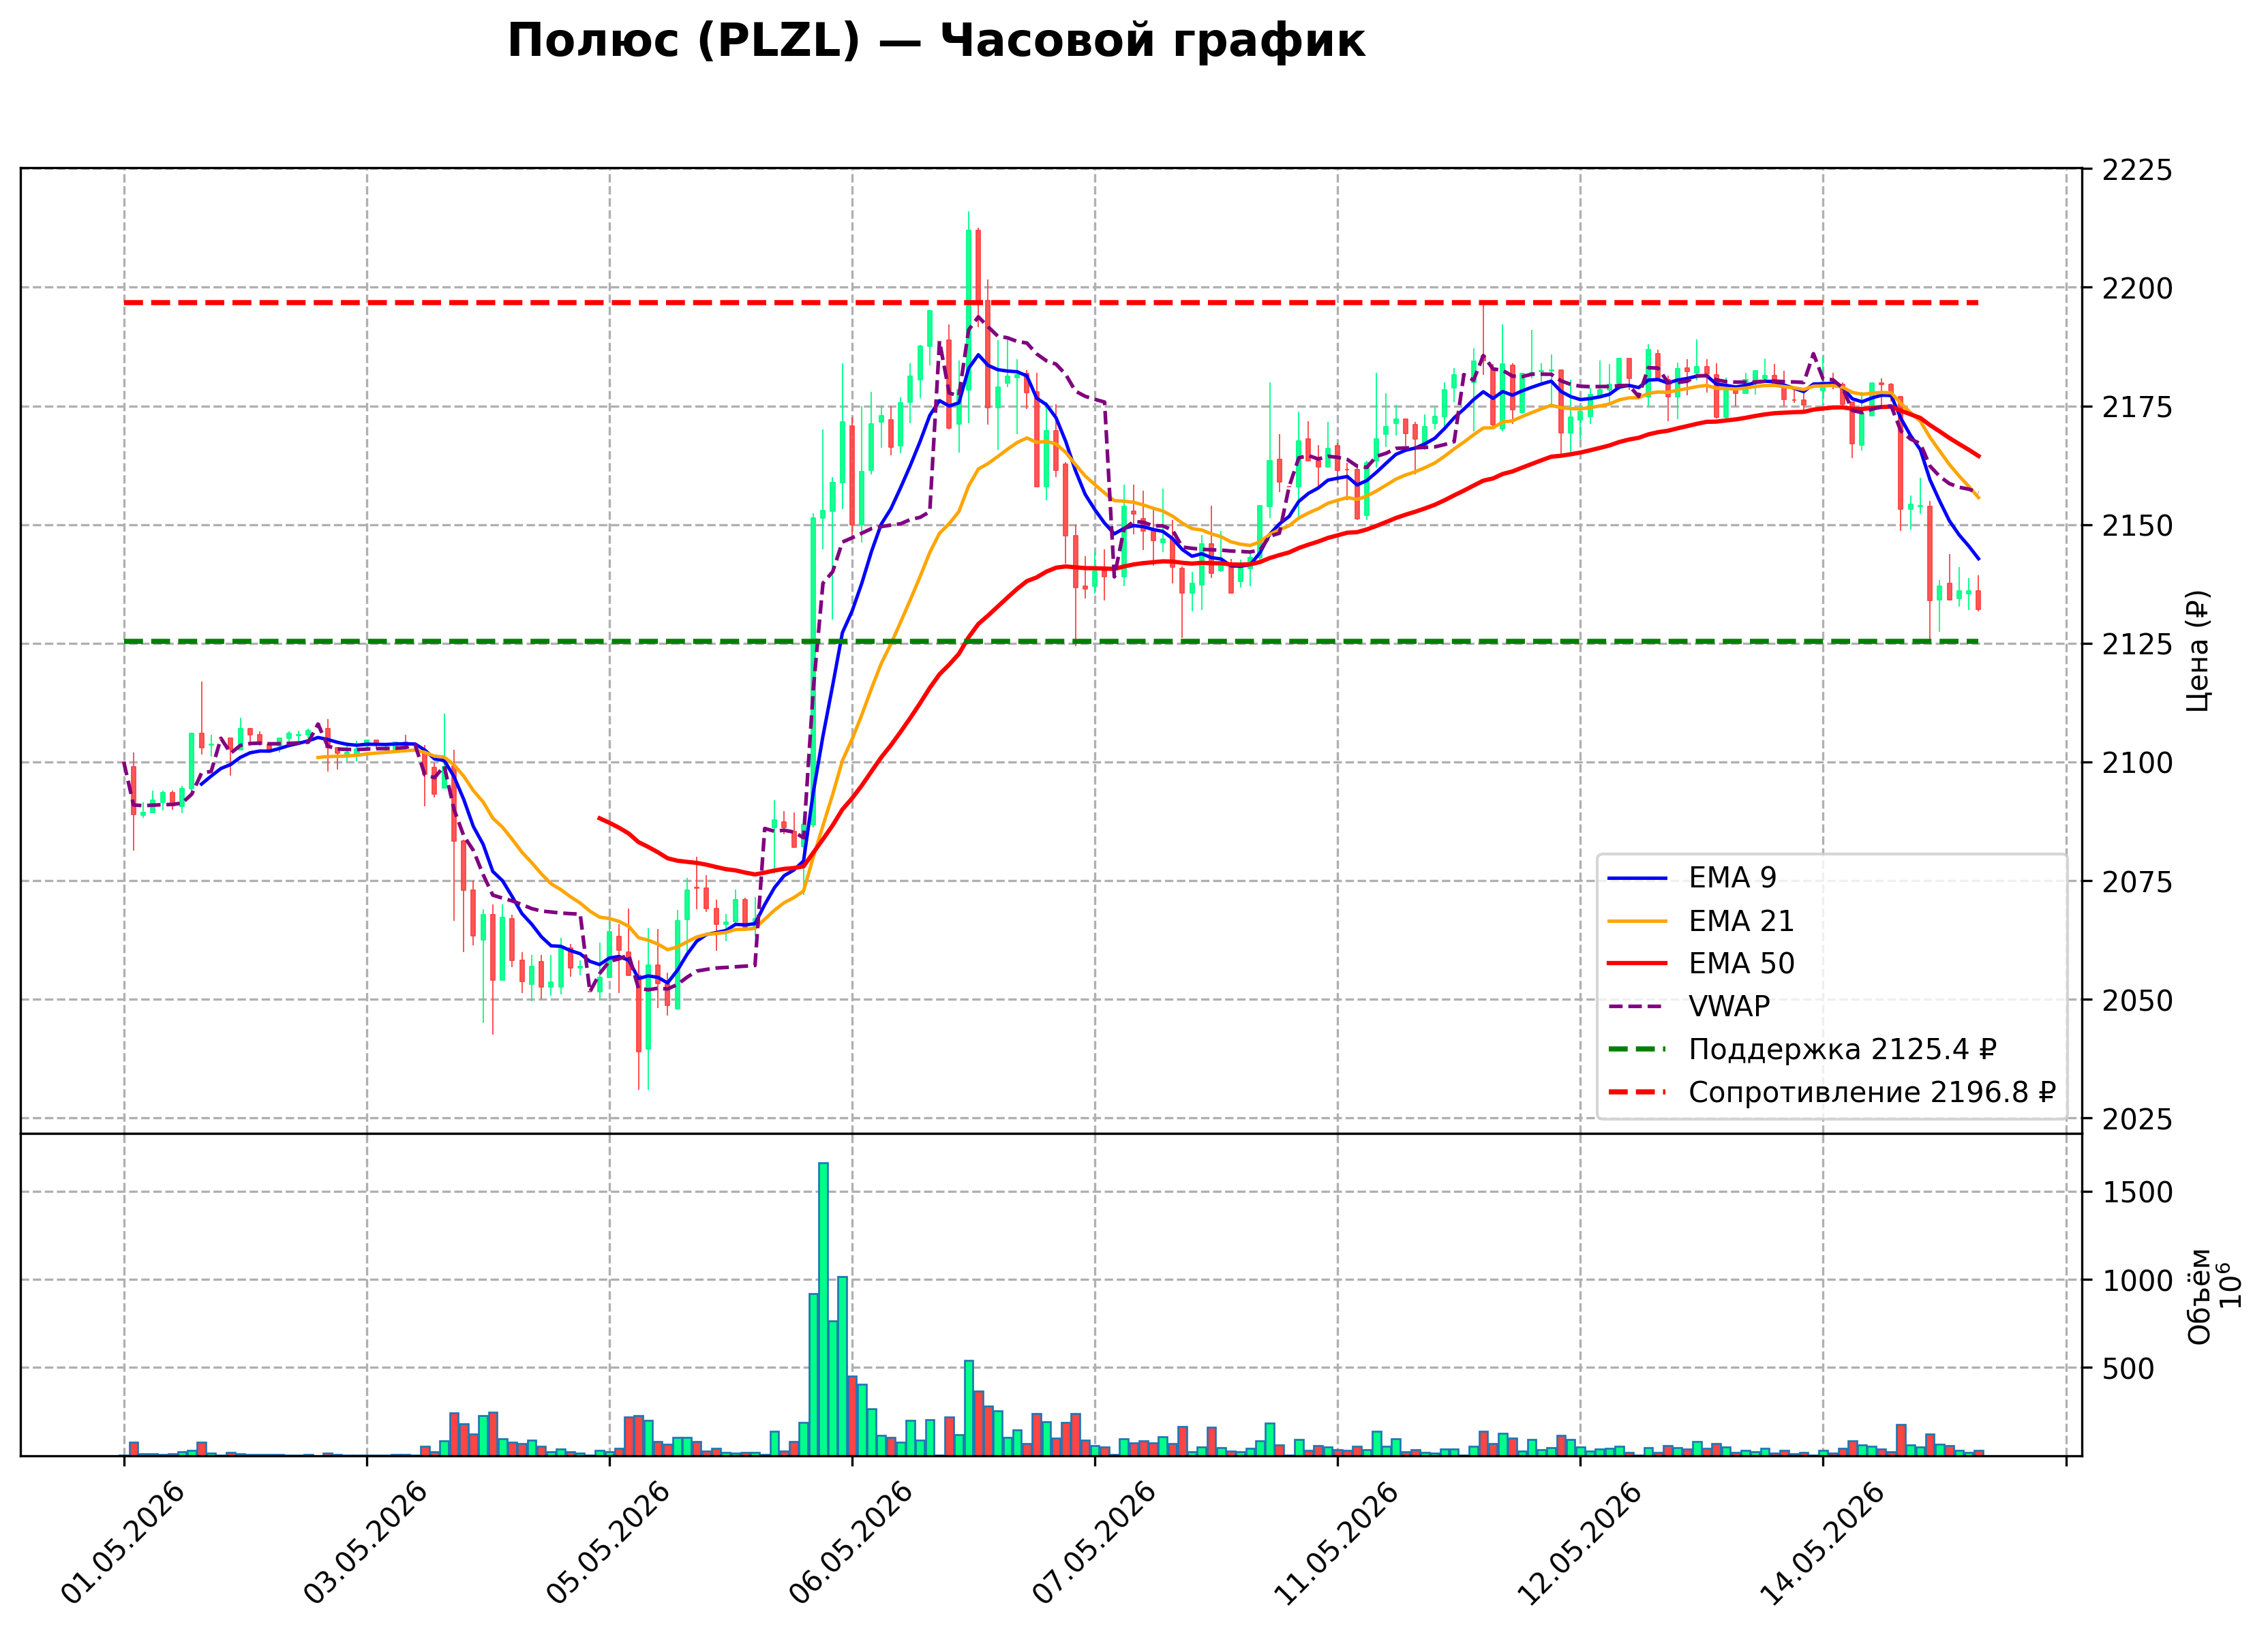
Task: Click the red line sample beside EMA 50
Action: tap(1638, 964)
